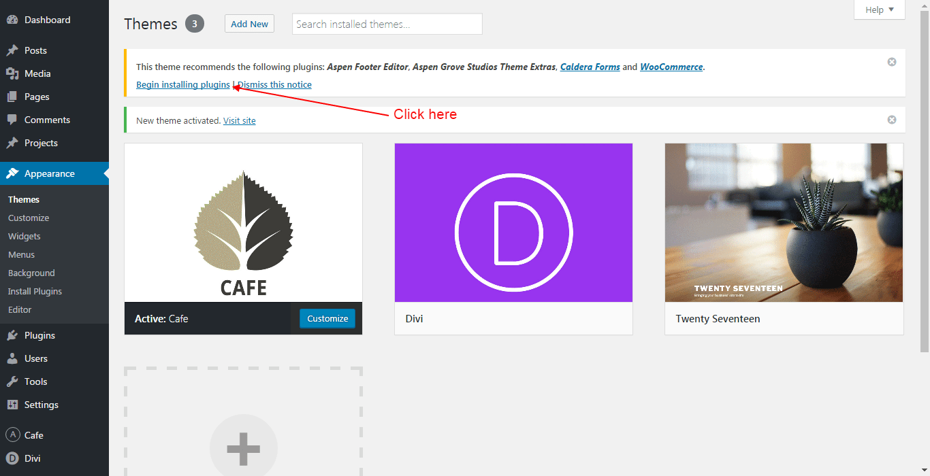Click the Users person icon
The width and height of the screenshot is (930, 476).
12,358
